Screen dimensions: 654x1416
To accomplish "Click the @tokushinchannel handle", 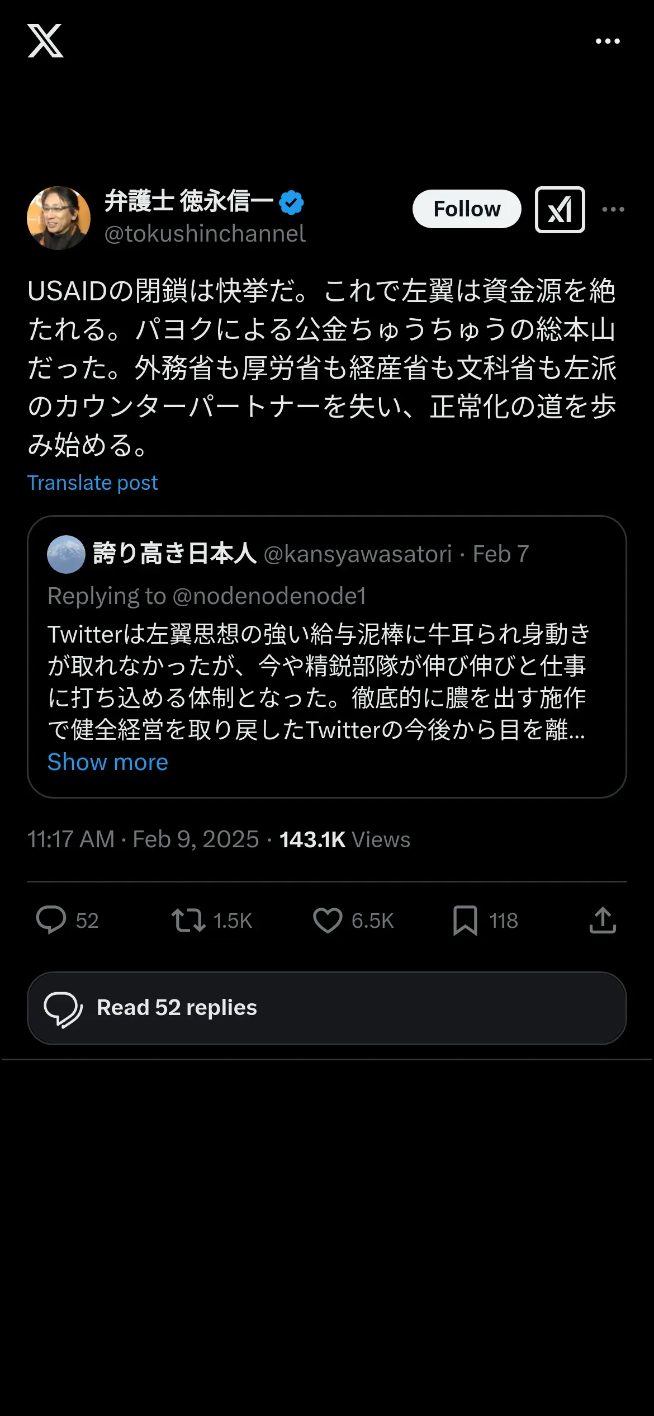I will click(205, 234).
